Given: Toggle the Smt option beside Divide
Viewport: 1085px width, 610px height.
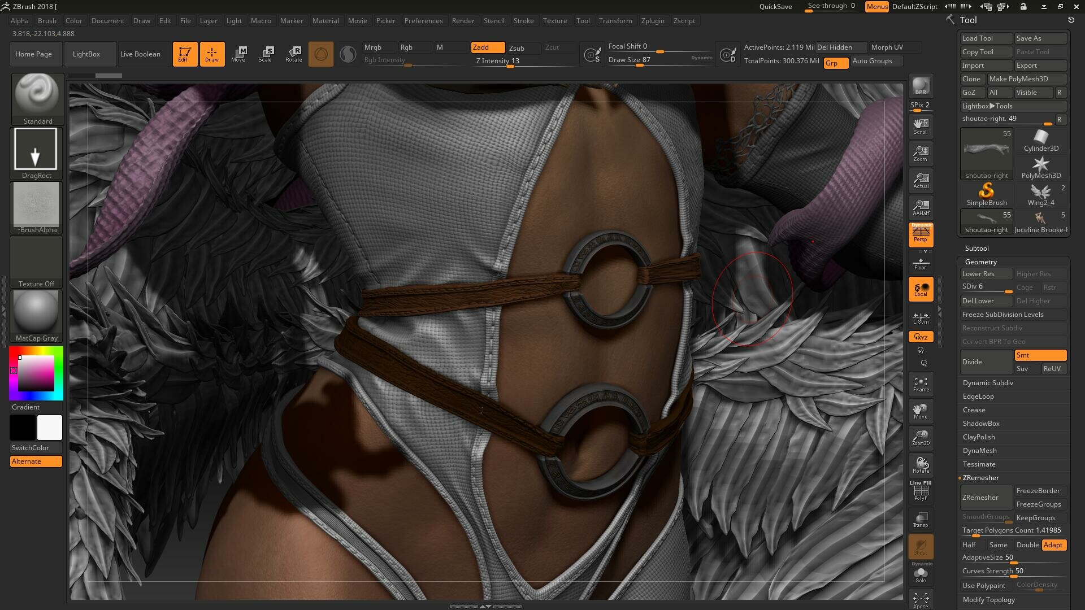Looking at the screenshot, I should pos(1040,355).
